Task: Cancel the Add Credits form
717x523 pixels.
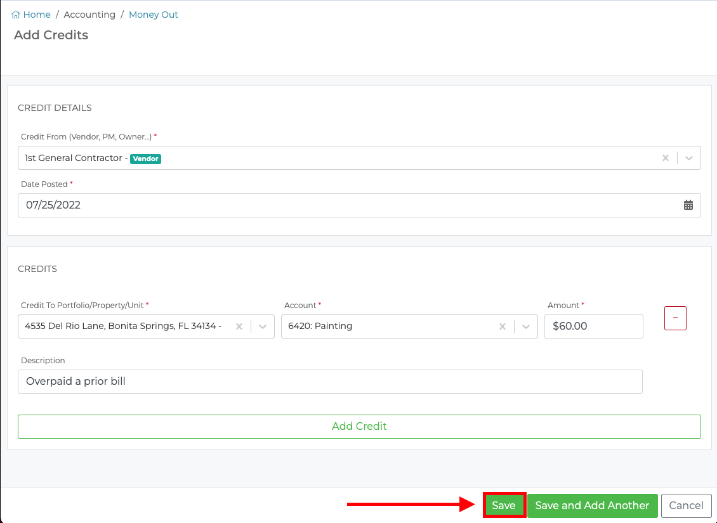Action: pyautogui.click(x=686, y=505)
